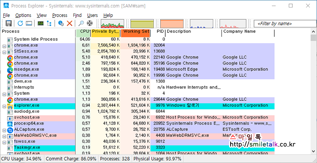
Task: Collapse the fswss.exe tree node
Action: (x=4, y=142)
